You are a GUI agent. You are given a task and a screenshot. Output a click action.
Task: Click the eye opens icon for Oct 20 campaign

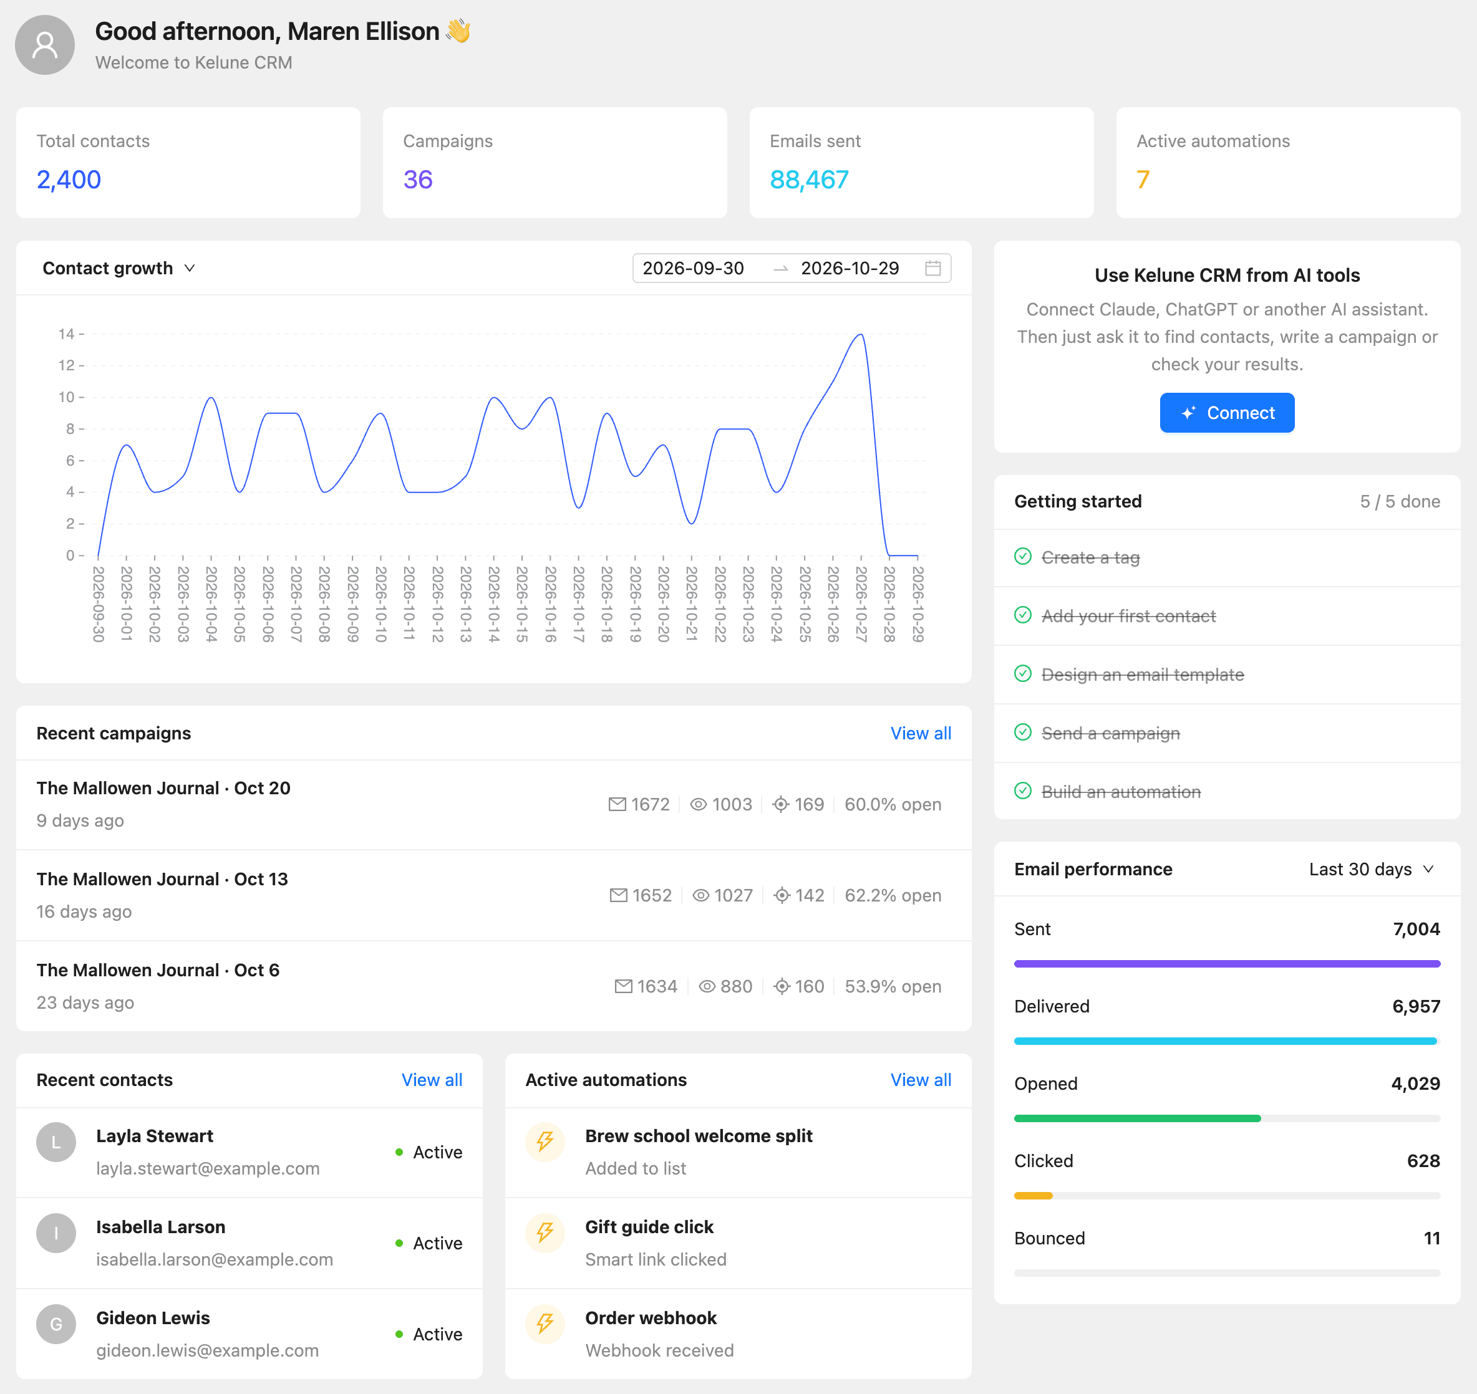(x=698, y=804)
